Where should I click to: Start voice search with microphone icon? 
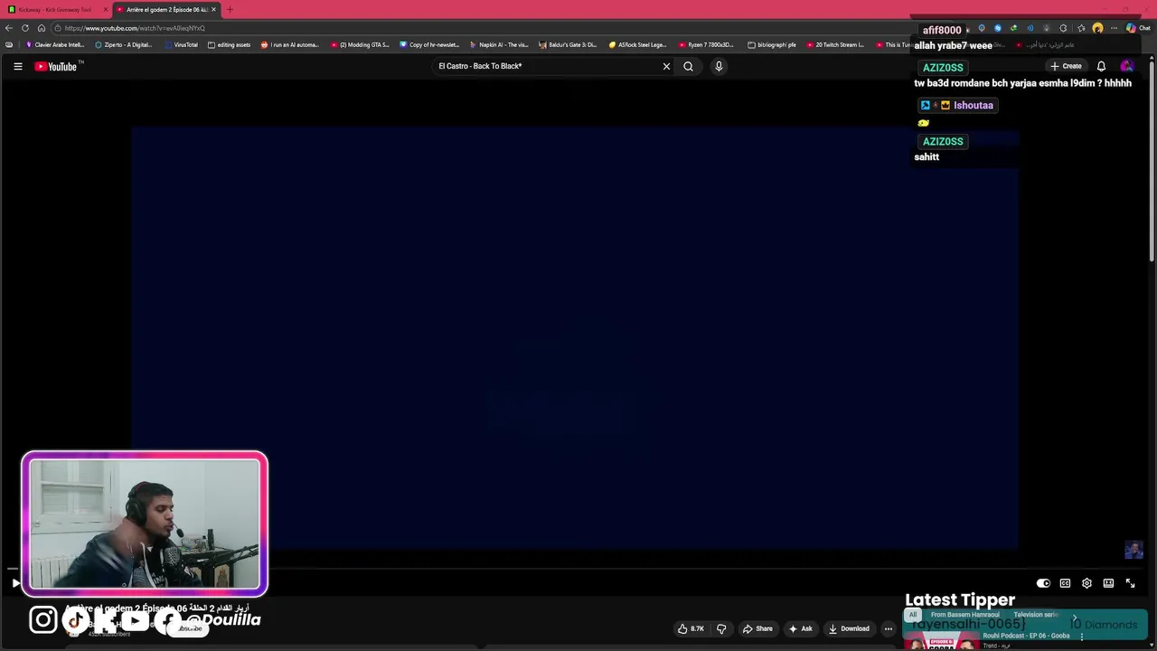coord(719,66)
